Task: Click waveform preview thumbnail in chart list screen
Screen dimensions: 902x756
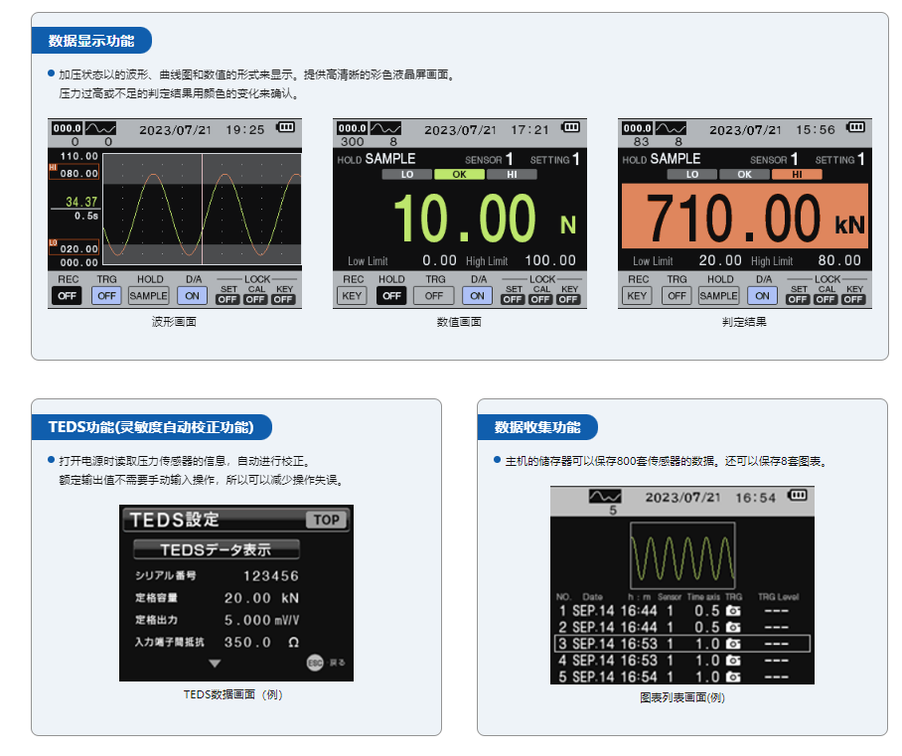Action: tap(681, 555)
